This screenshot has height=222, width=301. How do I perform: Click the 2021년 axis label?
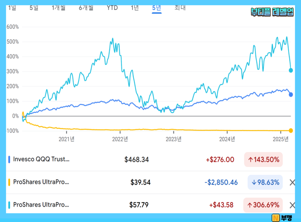pos(66,139)
